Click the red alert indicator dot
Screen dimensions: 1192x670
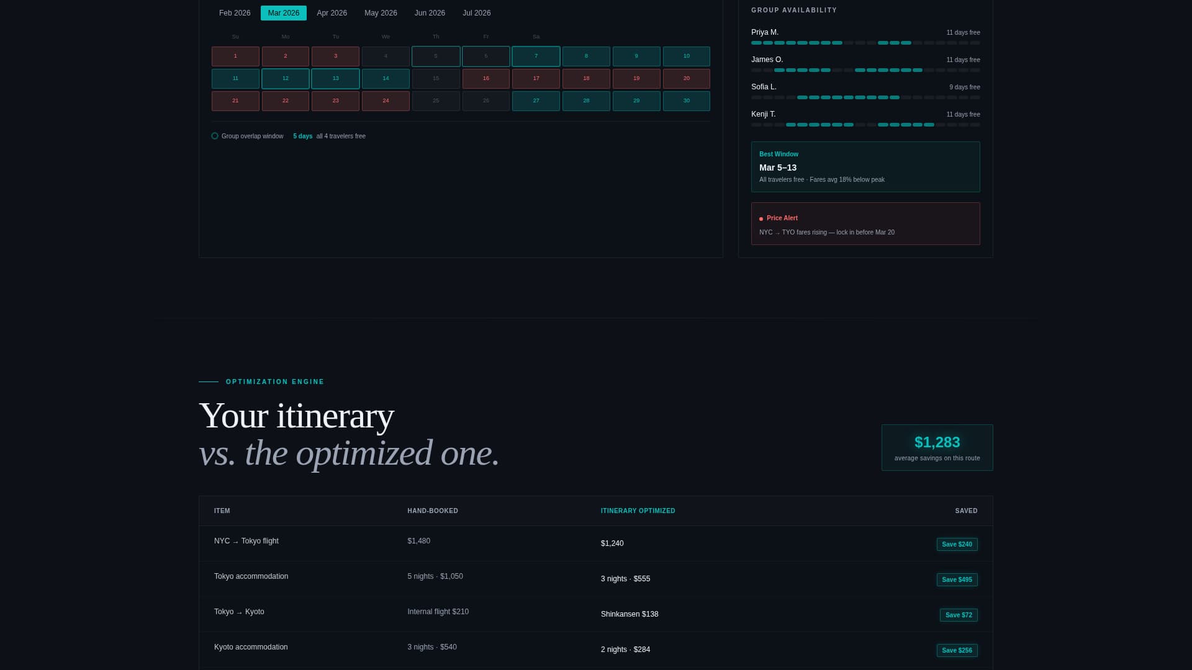[761, 218]
